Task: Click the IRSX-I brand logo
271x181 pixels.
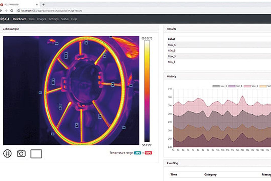Action: coord(5,19)
